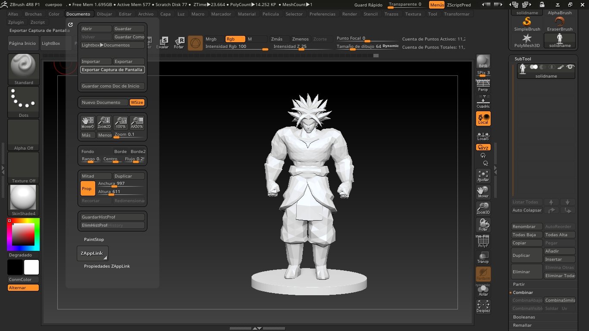Viewport: 589px width, 331px height.
Task: Open the Transformar menu
Action: pyautogui.click(x=457, y=14)
